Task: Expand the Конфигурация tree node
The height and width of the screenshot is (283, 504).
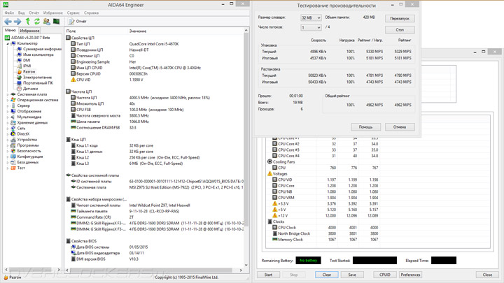Action: (x=8, y=157)
